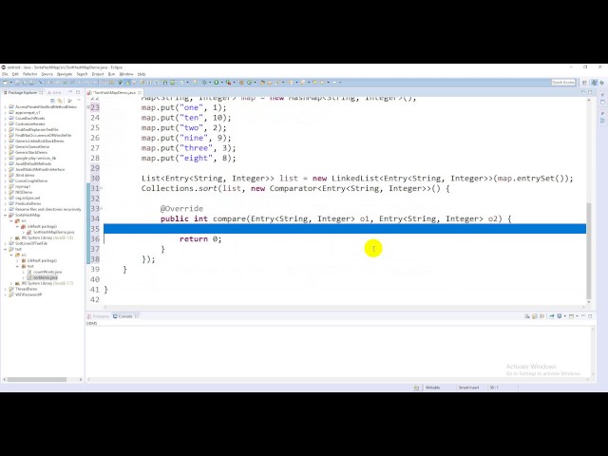Collapse the fold marker at line 33

click(102, 208)
